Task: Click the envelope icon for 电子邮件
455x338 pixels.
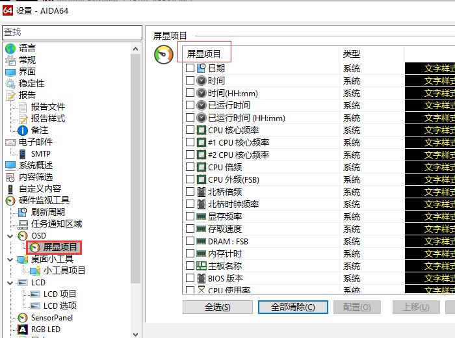Action: click(10, 142)
